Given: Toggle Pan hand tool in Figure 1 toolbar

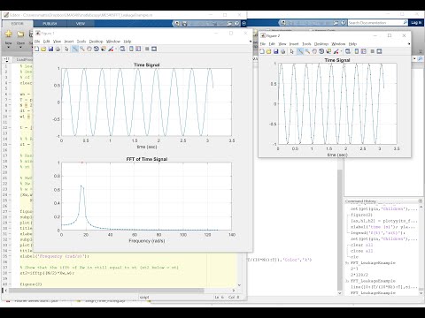Looking at the screenshot, I should point(89,49).
